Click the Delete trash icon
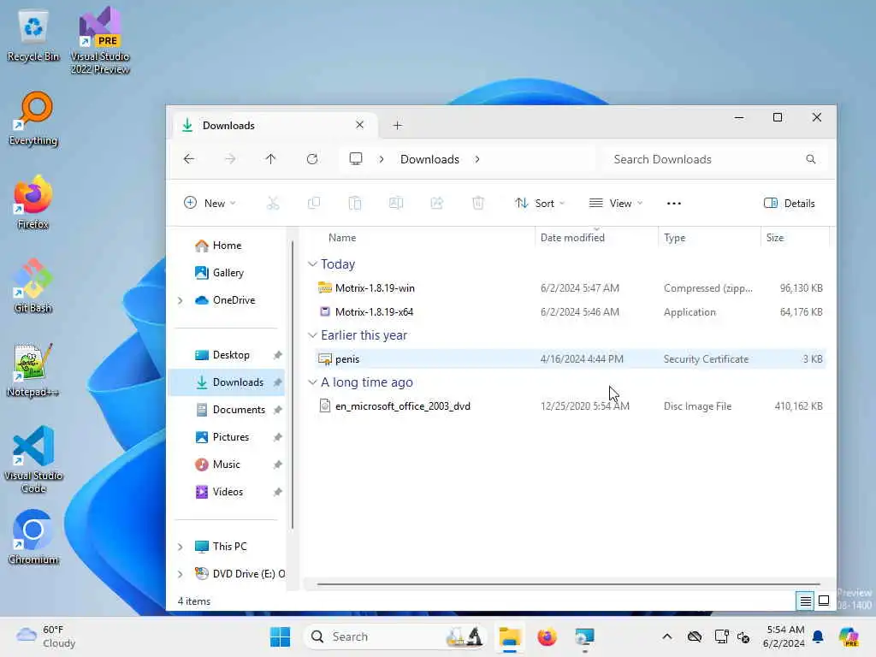 (477, 204)
